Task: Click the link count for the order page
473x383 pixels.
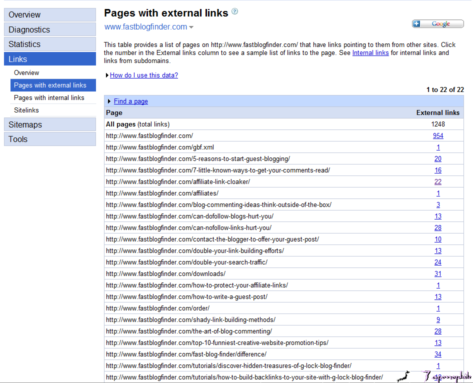Action: pos(438,308)
